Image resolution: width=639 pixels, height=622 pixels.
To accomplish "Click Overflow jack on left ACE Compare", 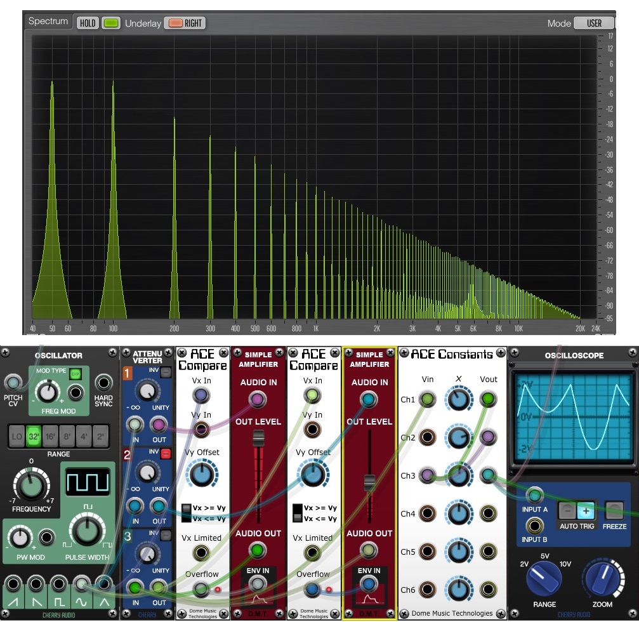I will click(201, 589).
